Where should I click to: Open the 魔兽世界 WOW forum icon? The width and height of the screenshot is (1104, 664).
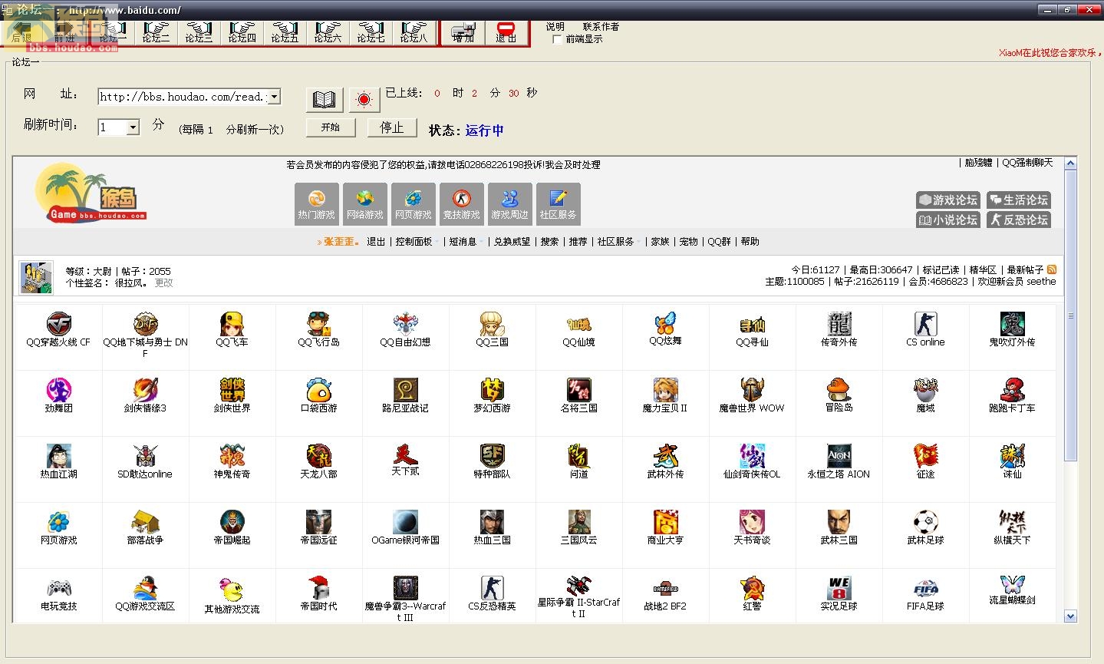(x=752, y=390)
